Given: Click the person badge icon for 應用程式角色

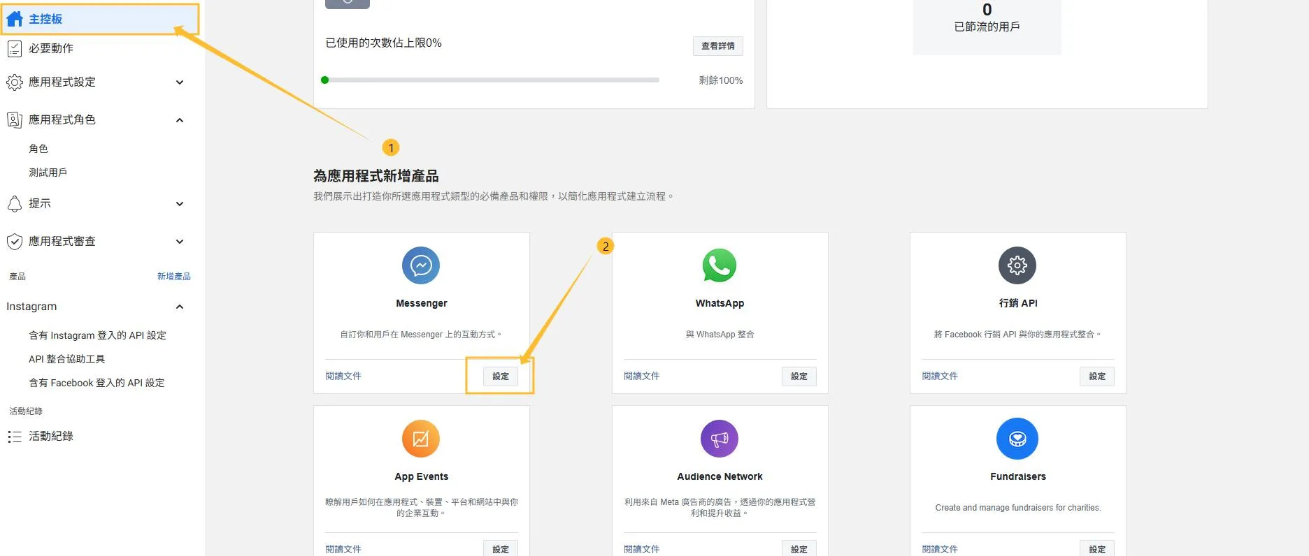Looking at the screenshot, I should pyautogui.click(x=14, y=119).
